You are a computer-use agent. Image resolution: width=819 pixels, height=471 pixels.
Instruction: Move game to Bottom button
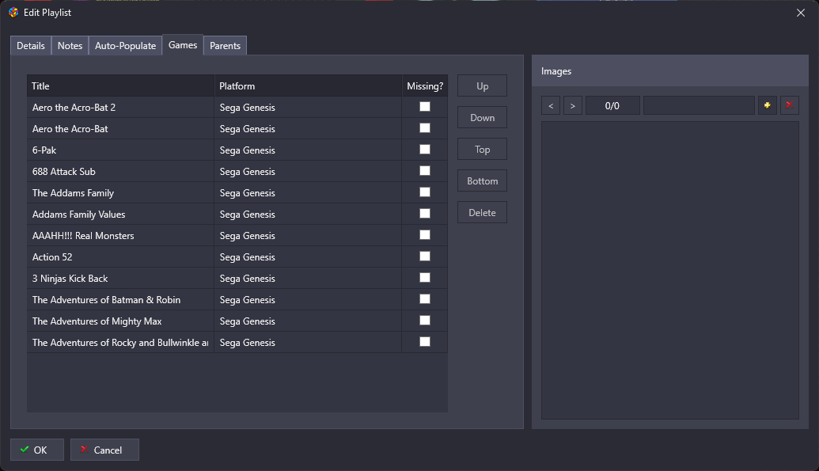[482, 180]
